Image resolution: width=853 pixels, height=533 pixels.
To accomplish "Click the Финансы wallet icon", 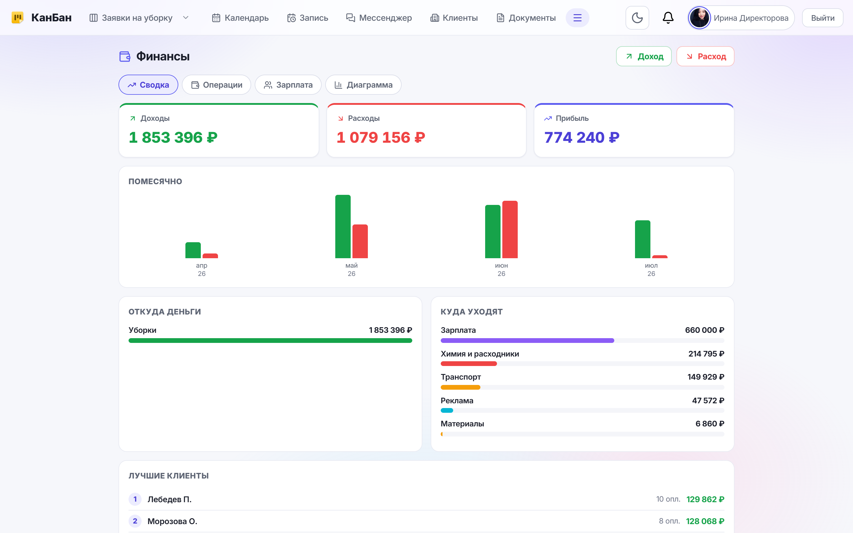I will coord(125,56).
